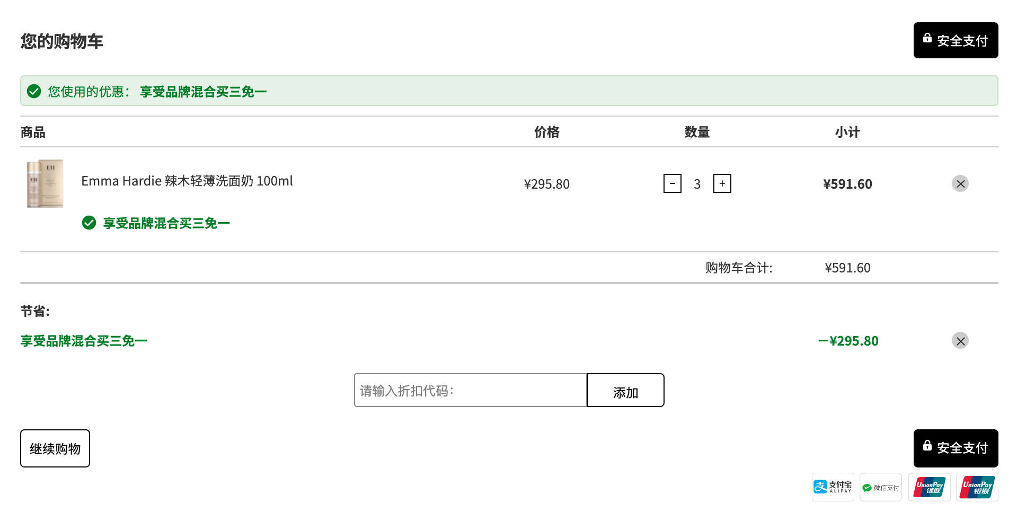The height and width of the screenshot is (512, 1026).
Task: Click the last UnionPay payment icon
Action: tap(977, 487)
